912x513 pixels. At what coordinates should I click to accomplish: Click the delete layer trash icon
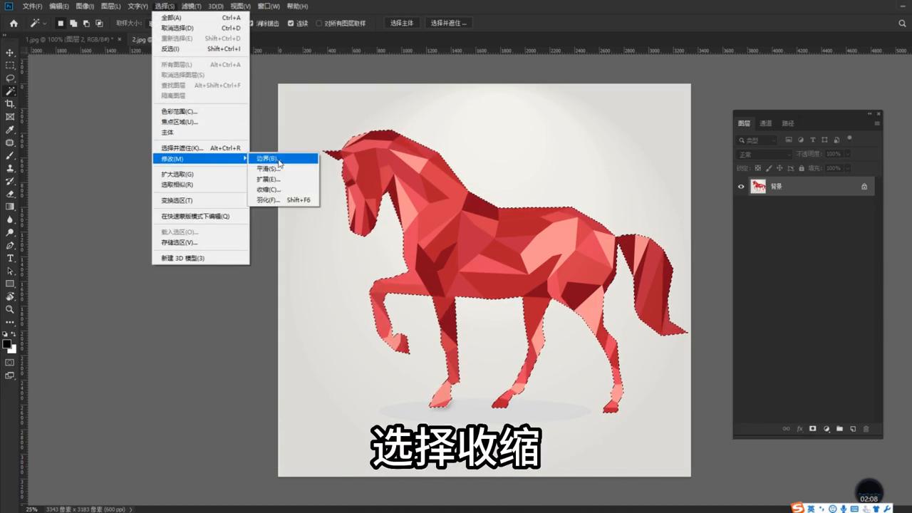click(866, 429)
